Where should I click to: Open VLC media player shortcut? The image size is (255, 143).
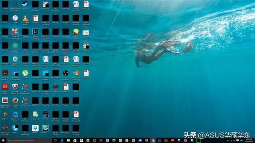pos(25,18)
